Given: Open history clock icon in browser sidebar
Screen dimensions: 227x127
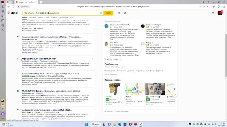Looking at the screenshot, I should click(x=3, y=6).
